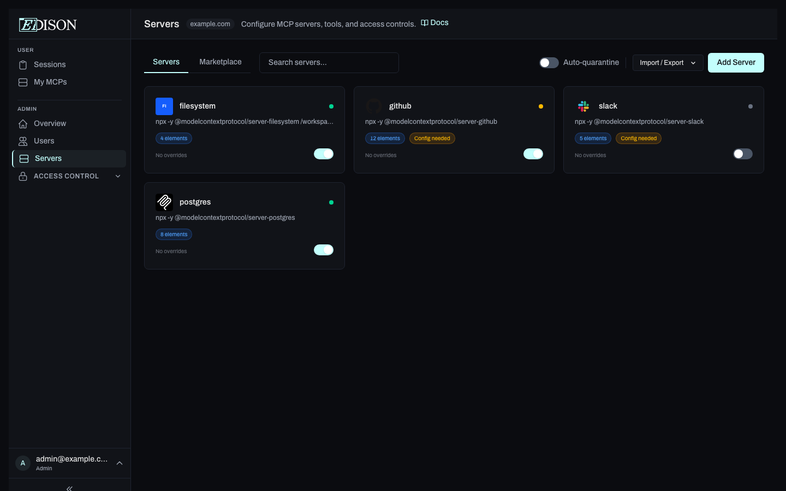
Task: Click the GitHub logo on the github card
Action: (374, 106)
